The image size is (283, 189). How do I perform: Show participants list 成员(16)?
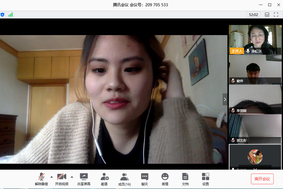pyautogui.click(x=124, y=178)
